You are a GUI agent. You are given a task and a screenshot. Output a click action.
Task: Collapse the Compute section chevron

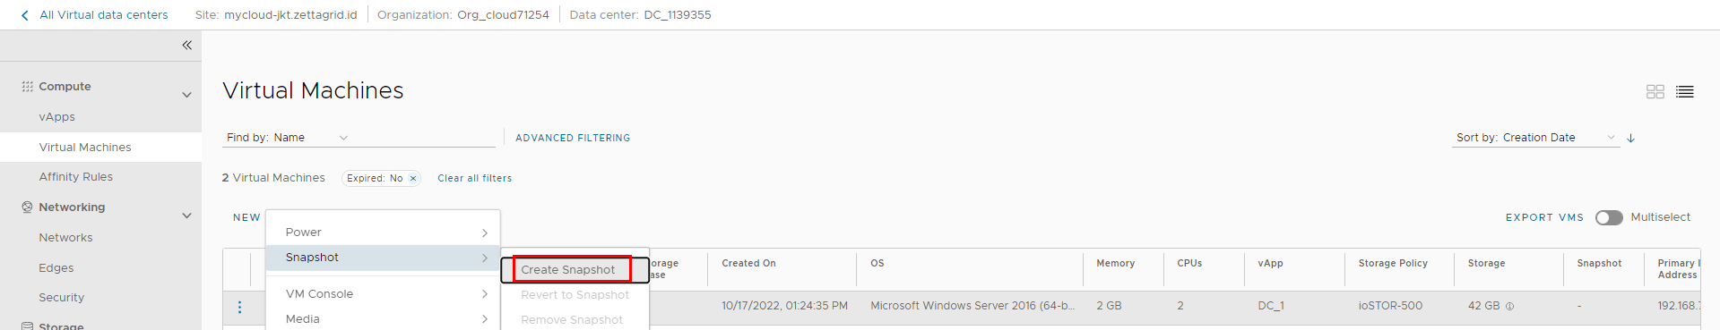point(186,95)
